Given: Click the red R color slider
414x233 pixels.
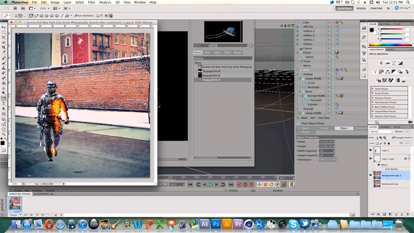Looking at the screenshot, I should click(391, 29).
